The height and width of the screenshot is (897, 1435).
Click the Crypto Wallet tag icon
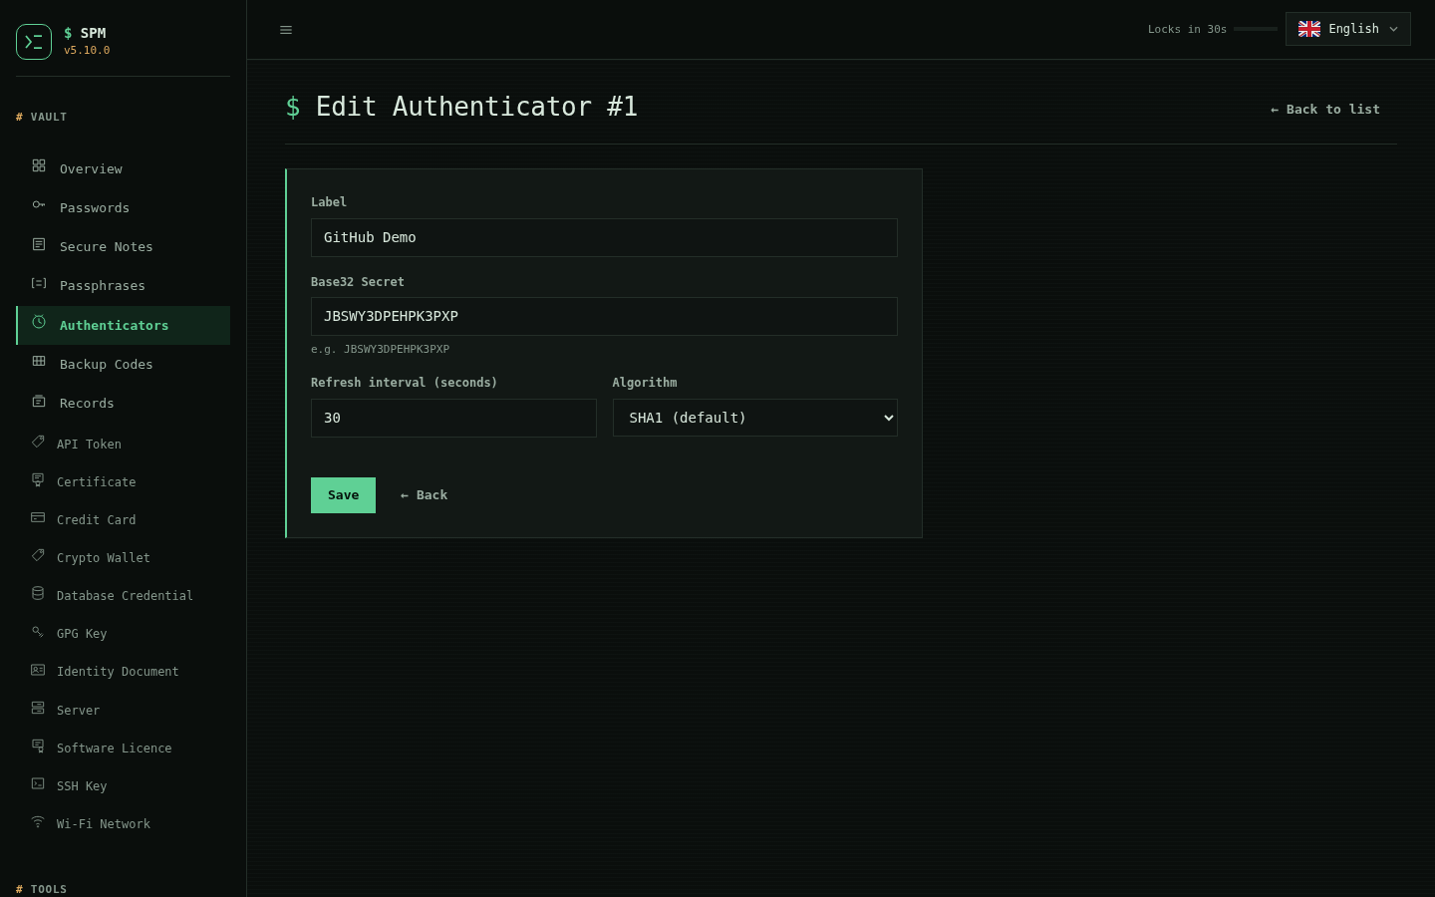(x=38, y=555)
